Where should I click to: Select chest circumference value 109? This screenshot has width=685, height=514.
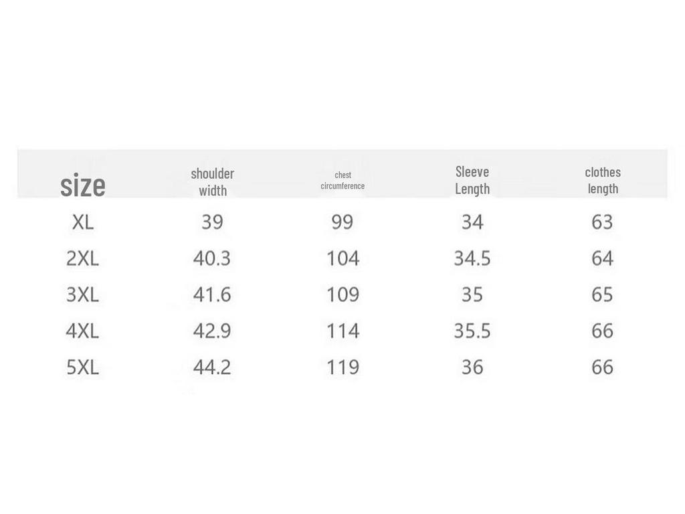point(343,294)
